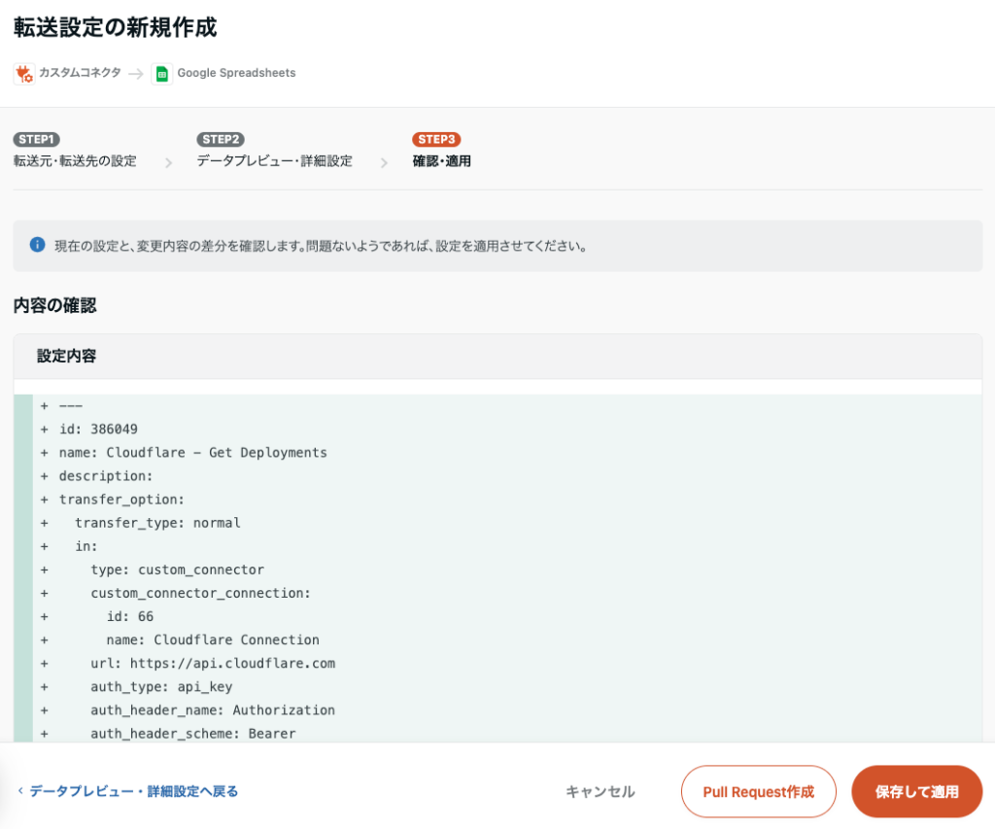Select the 確認・適用 step label
Image resolution: width=995 pixels, height=829 pixels.
pos(442,161)
